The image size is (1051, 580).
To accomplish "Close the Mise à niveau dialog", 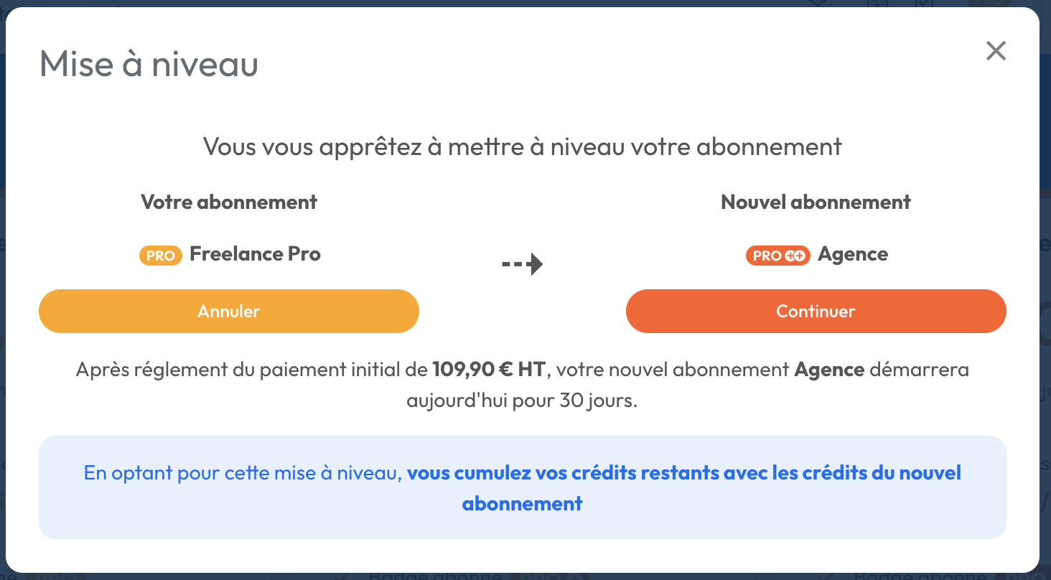I will click(x=996, y=51).
